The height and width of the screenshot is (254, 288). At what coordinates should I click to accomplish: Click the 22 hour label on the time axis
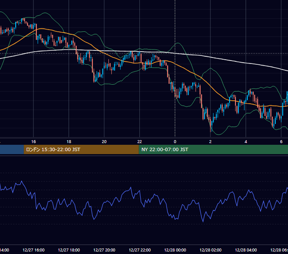click(x=140, y=142)
